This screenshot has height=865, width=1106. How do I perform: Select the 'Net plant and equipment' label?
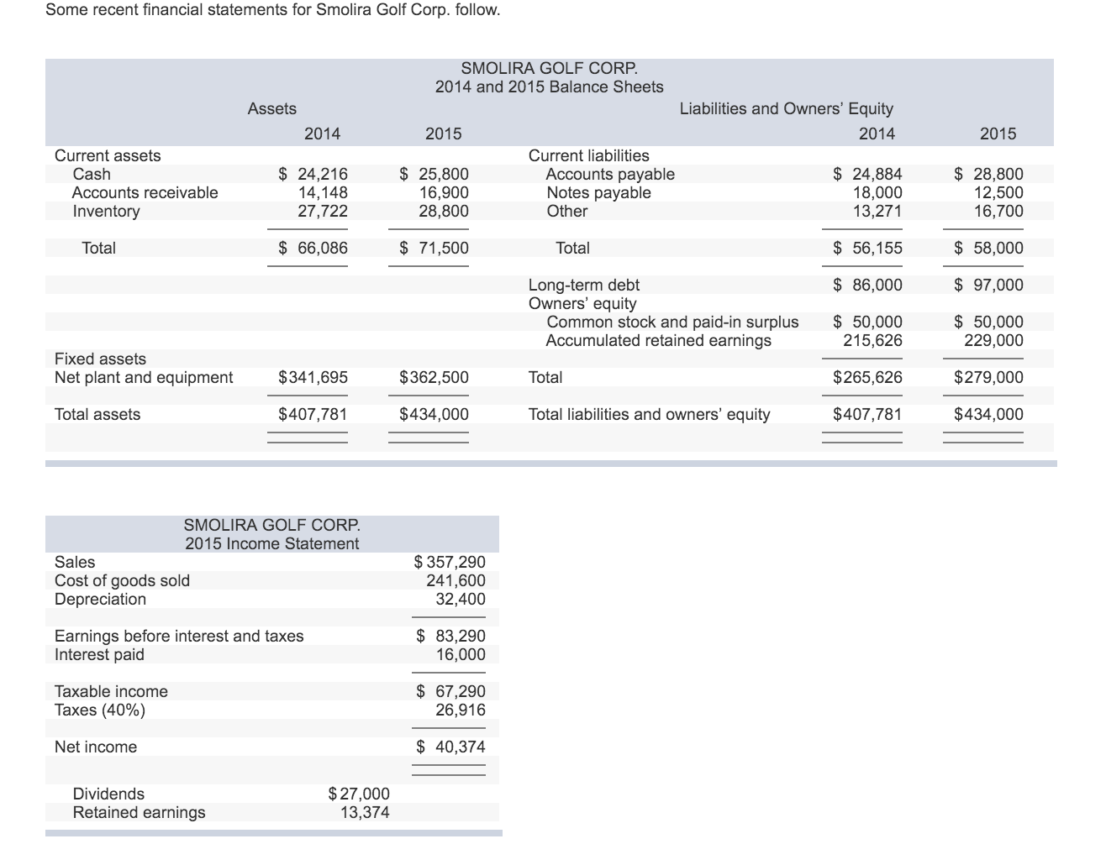pos(144,377)
